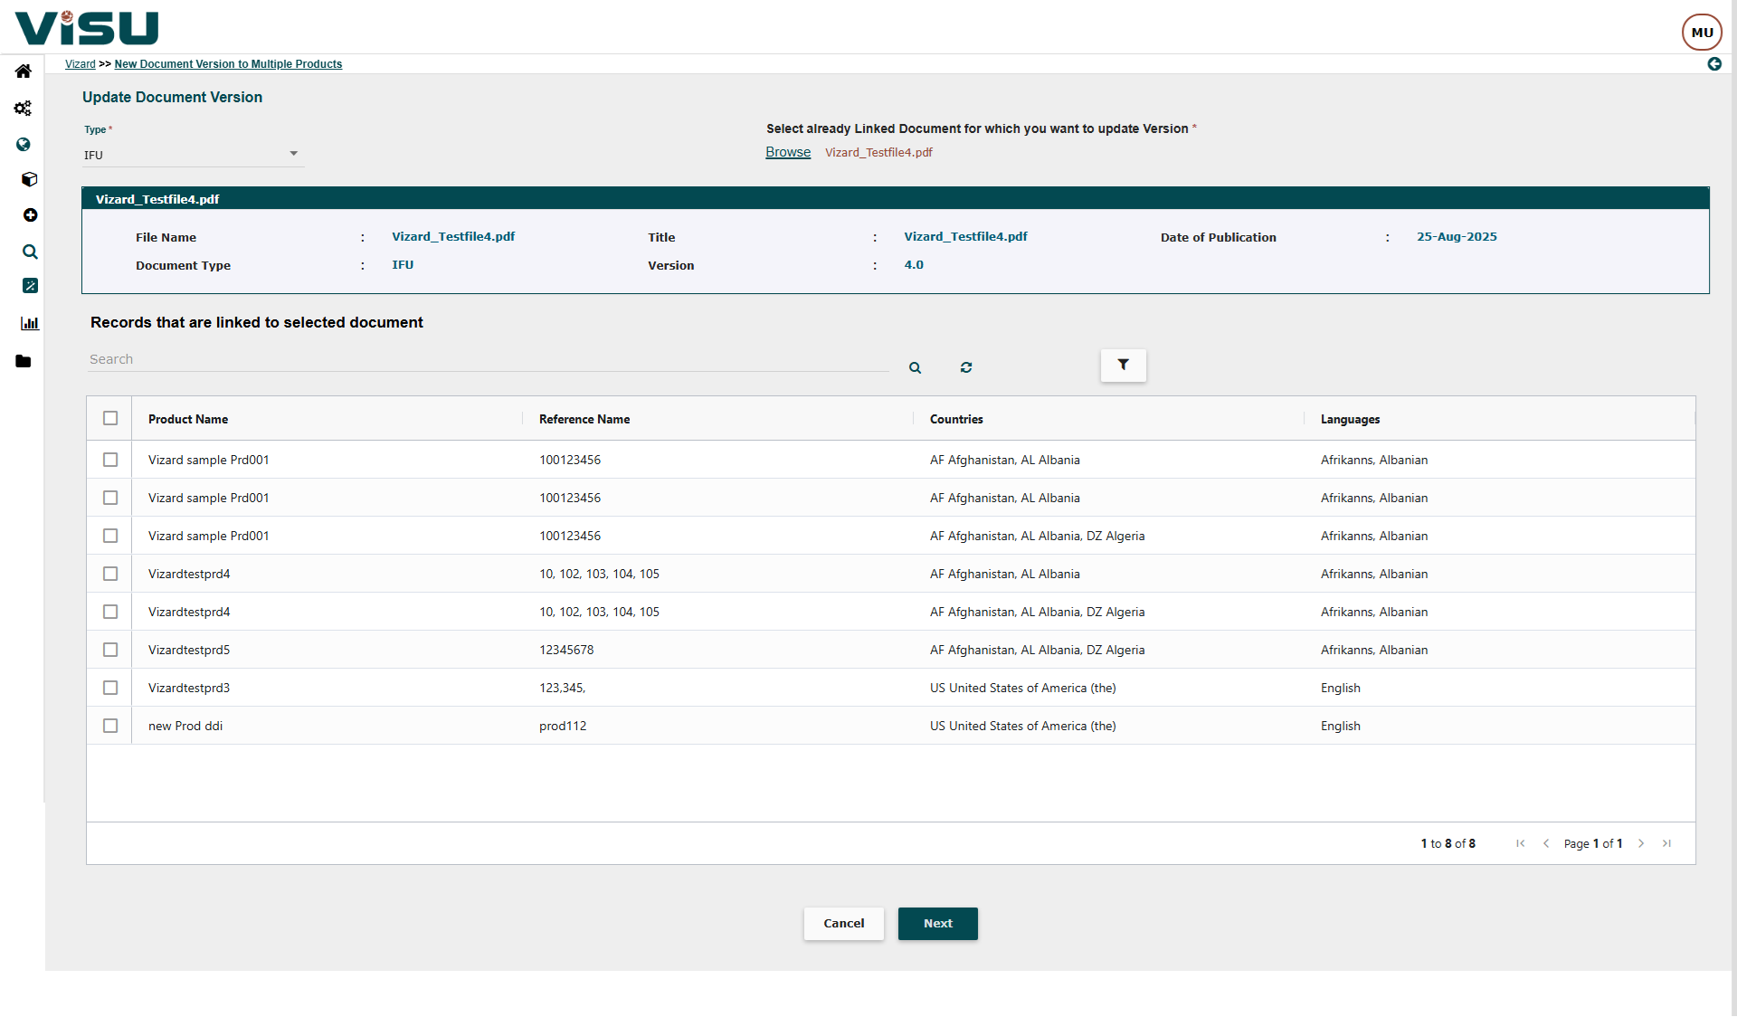Check the select-all header checkbox
Viewport: 1737px width, 1017px height.
pos(110,418)
